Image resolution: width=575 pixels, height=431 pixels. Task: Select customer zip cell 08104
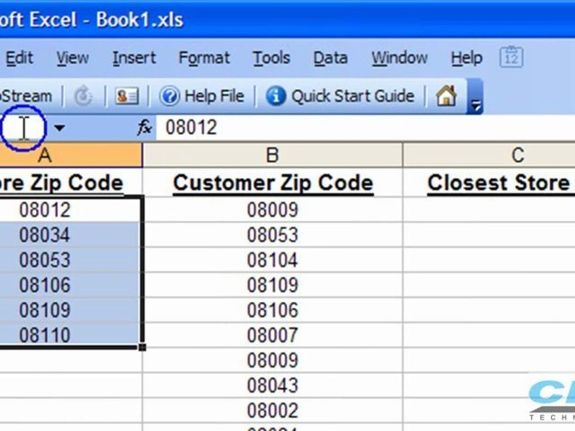tap(272, 260)
